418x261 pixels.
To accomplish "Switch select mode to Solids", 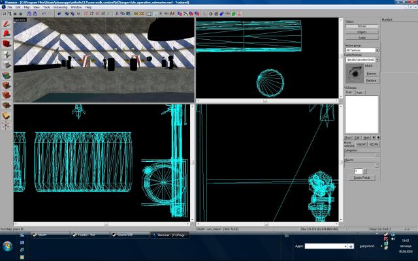I will point(361,37).
